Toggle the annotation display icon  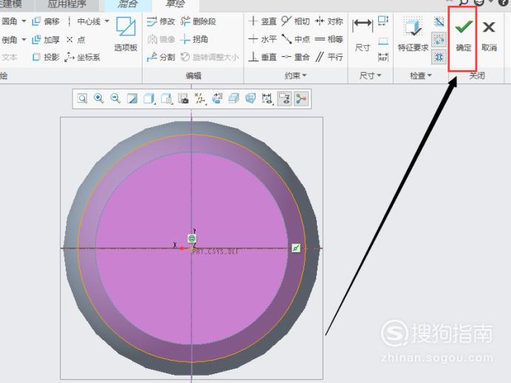click(x=284, y=98)
